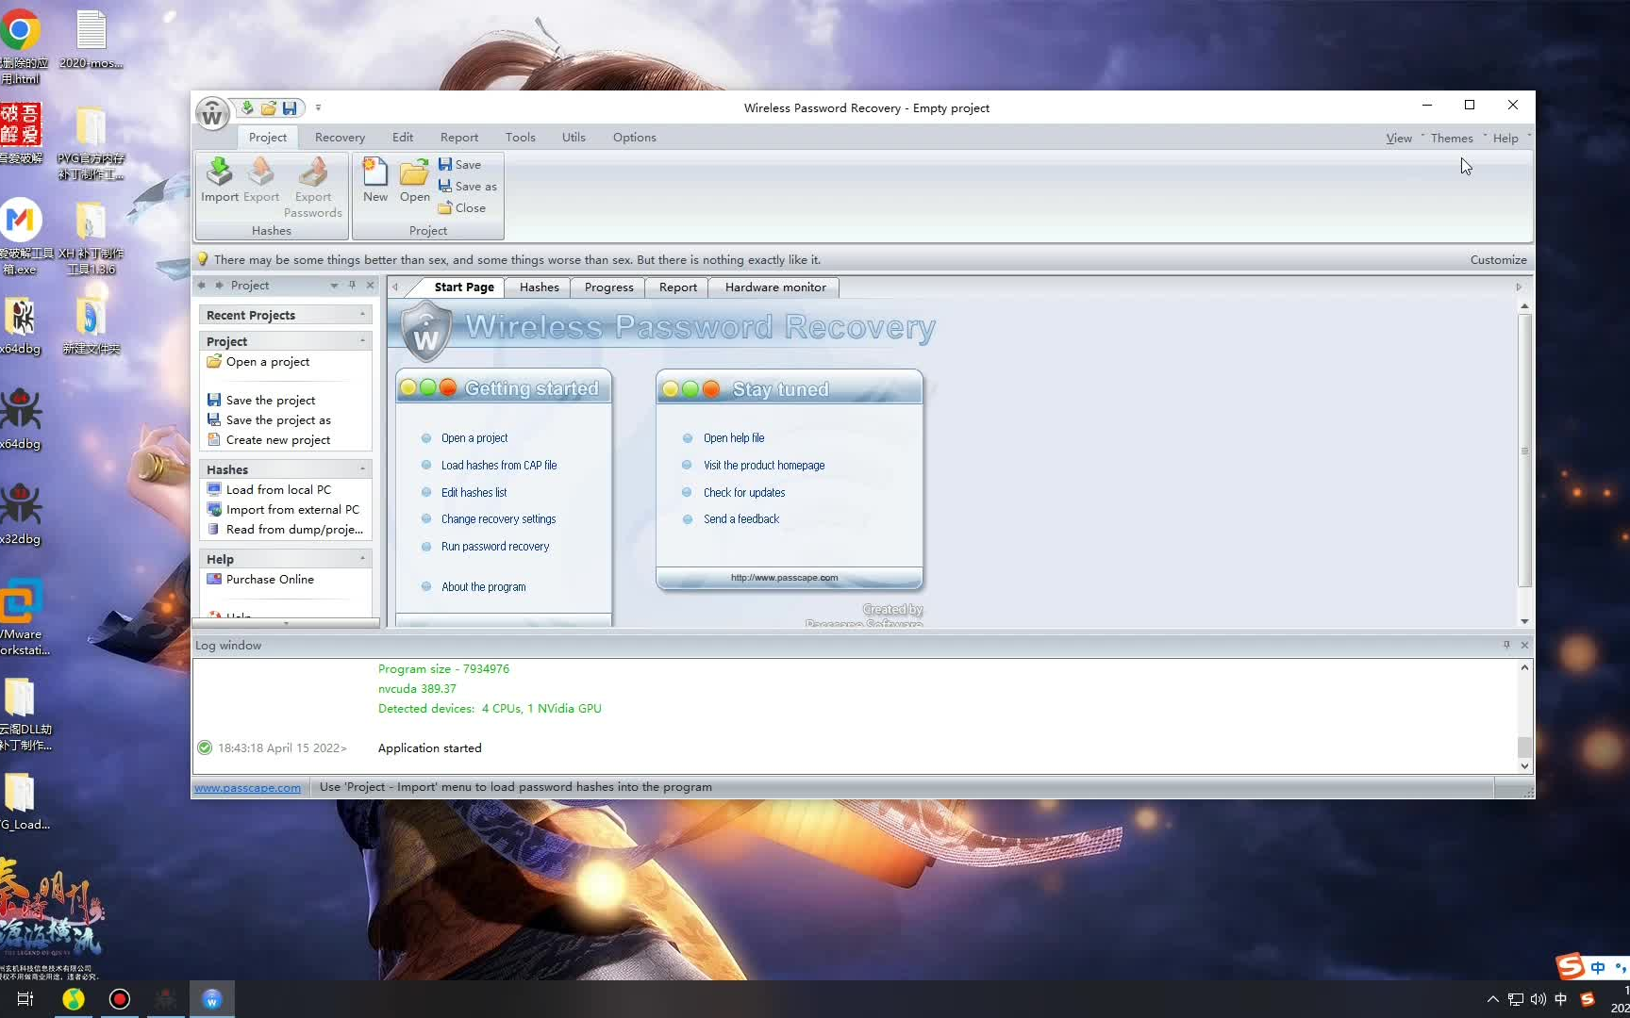Click the Run password recovery link

494,547
